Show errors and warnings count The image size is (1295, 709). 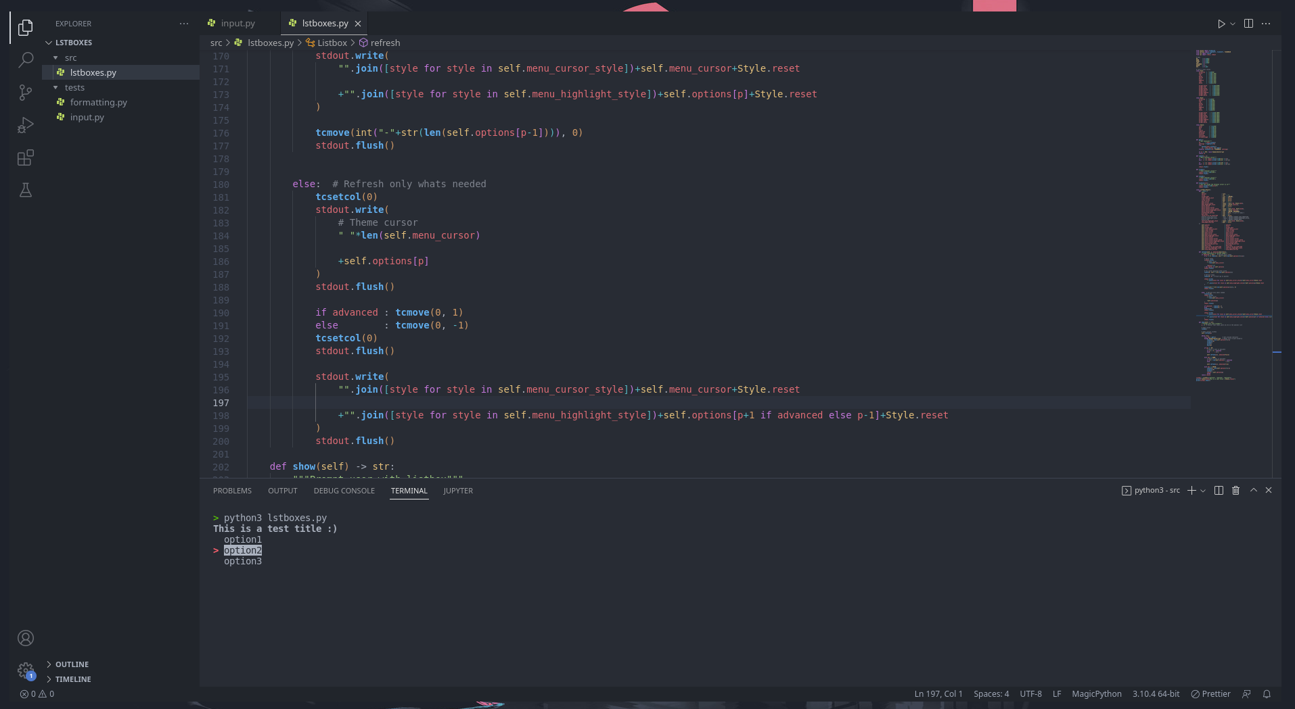(x=37, y=694)
